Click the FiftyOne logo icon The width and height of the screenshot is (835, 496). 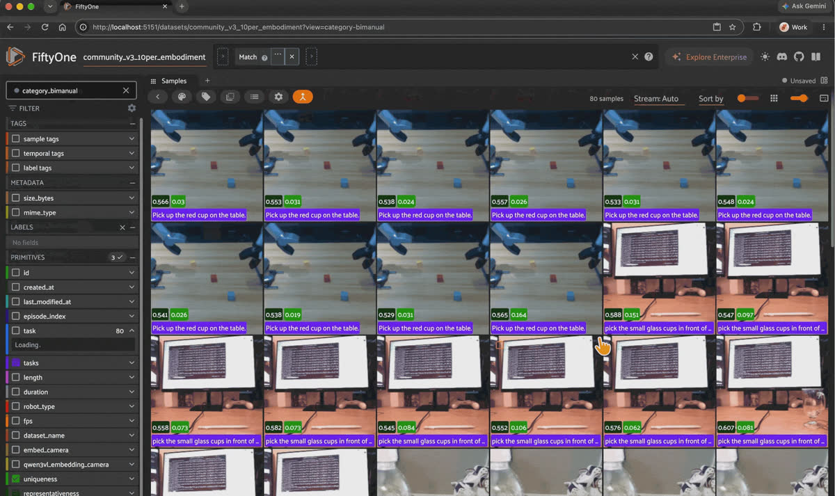coord(16,56)
